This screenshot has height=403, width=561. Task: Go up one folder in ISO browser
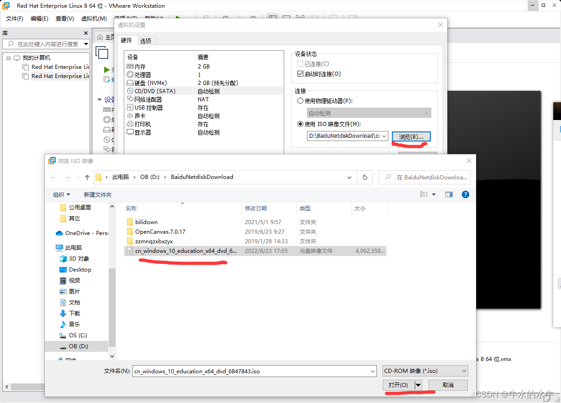tap(87, 177)
